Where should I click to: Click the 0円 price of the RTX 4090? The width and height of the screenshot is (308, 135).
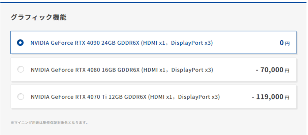coord(284,43)
